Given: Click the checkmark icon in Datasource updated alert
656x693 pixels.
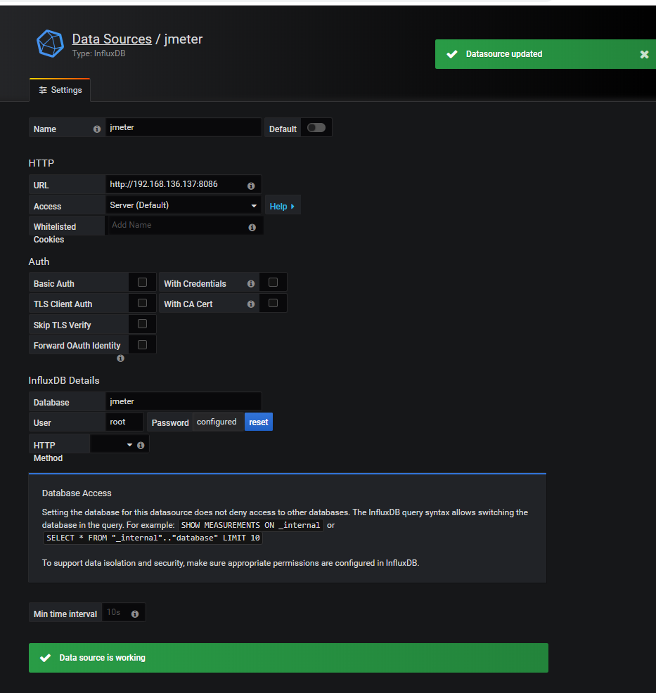Looking at the screenshot, I should 452,54.
